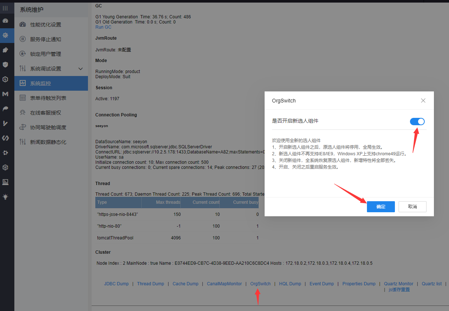This screenshot has height=311, width=449.
Task: Open 表单待触发列表 menu item
Action: (51, 98)
